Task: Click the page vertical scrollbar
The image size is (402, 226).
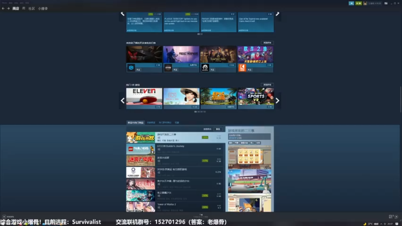Action: [401, 99]
